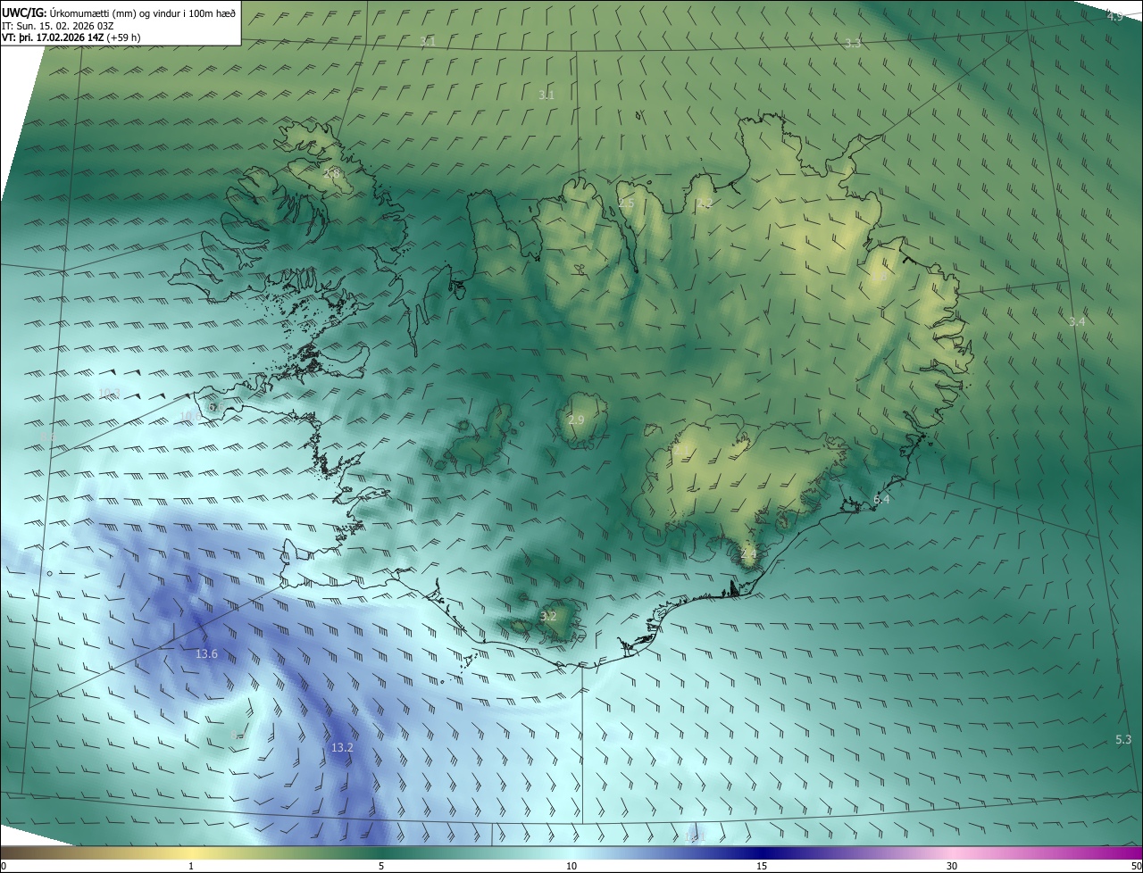Click the 10.3 value label west of Snæfellsnes
This screenshot has width=1143, height=873.
click(110, 394)
